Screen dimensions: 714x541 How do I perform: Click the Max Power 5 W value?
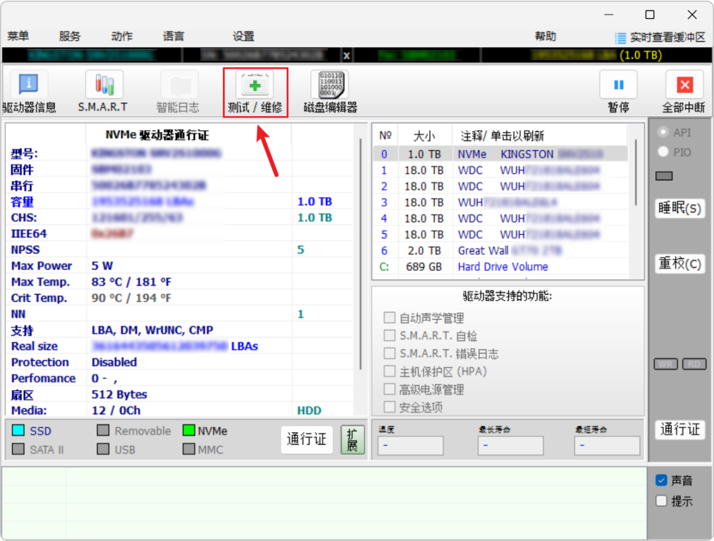(x=102, y=266)
